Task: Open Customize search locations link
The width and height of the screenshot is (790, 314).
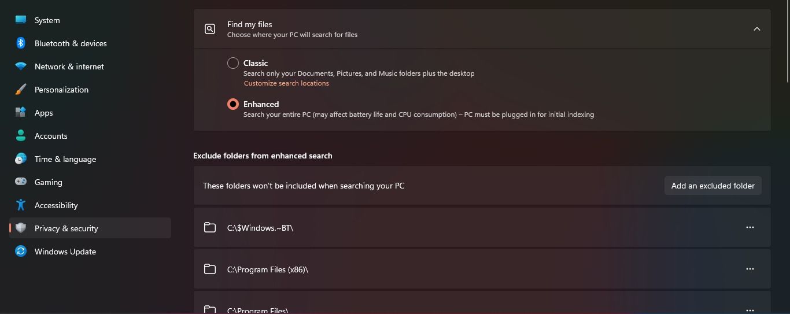Action: tap(286, 83)
